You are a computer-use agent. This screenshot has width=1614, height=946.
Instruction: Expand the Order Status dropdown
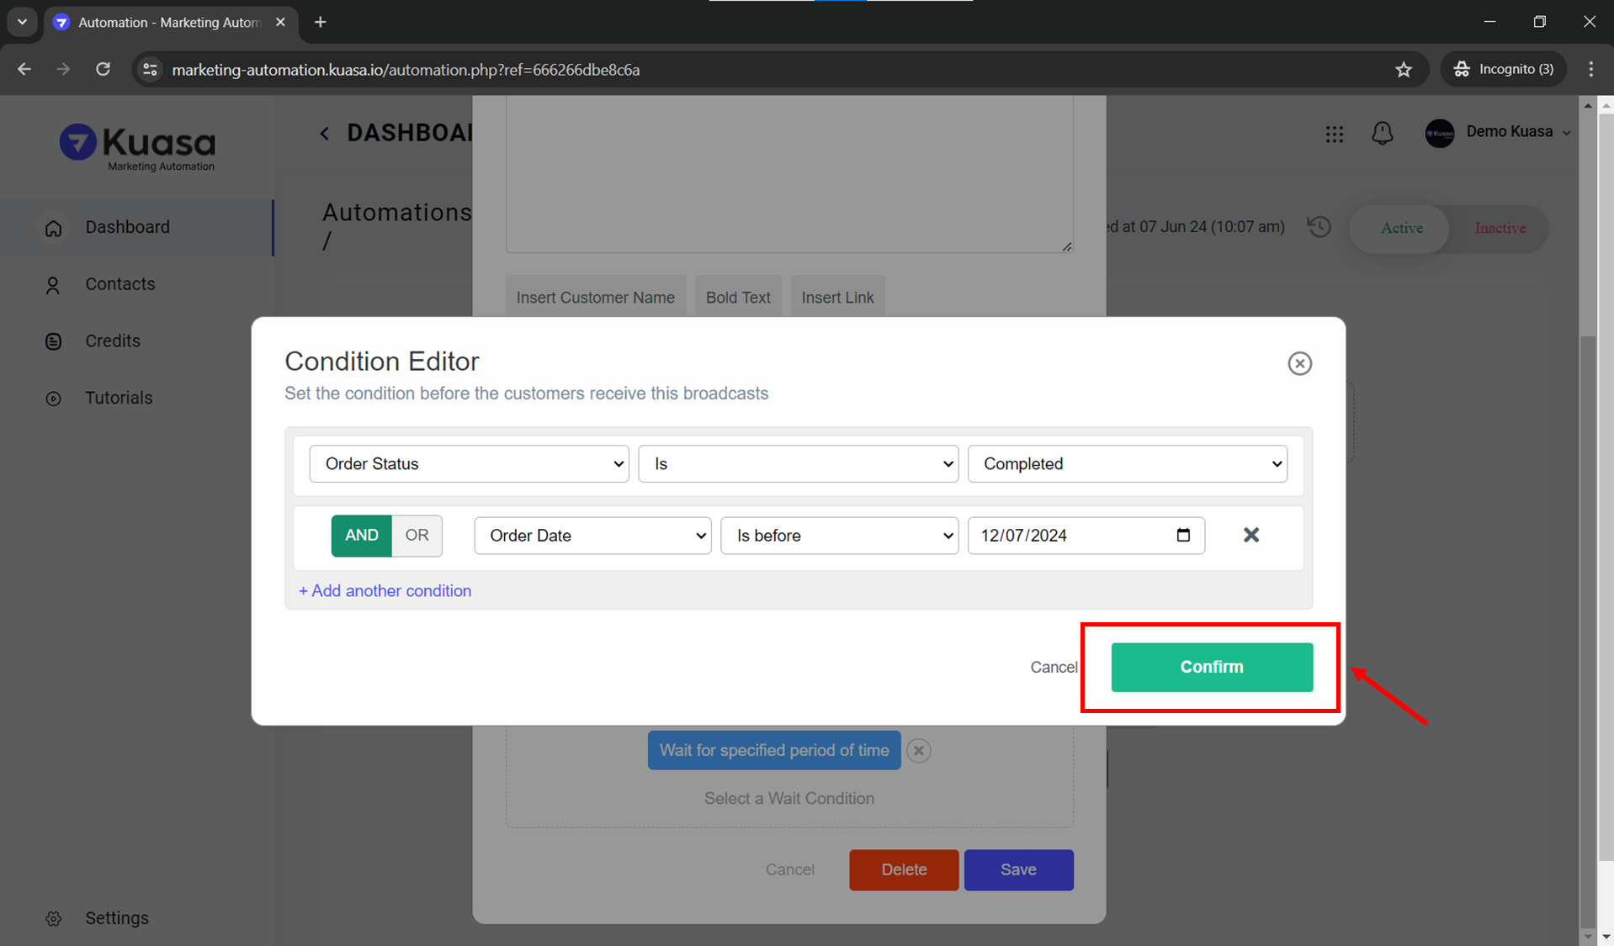469,464
